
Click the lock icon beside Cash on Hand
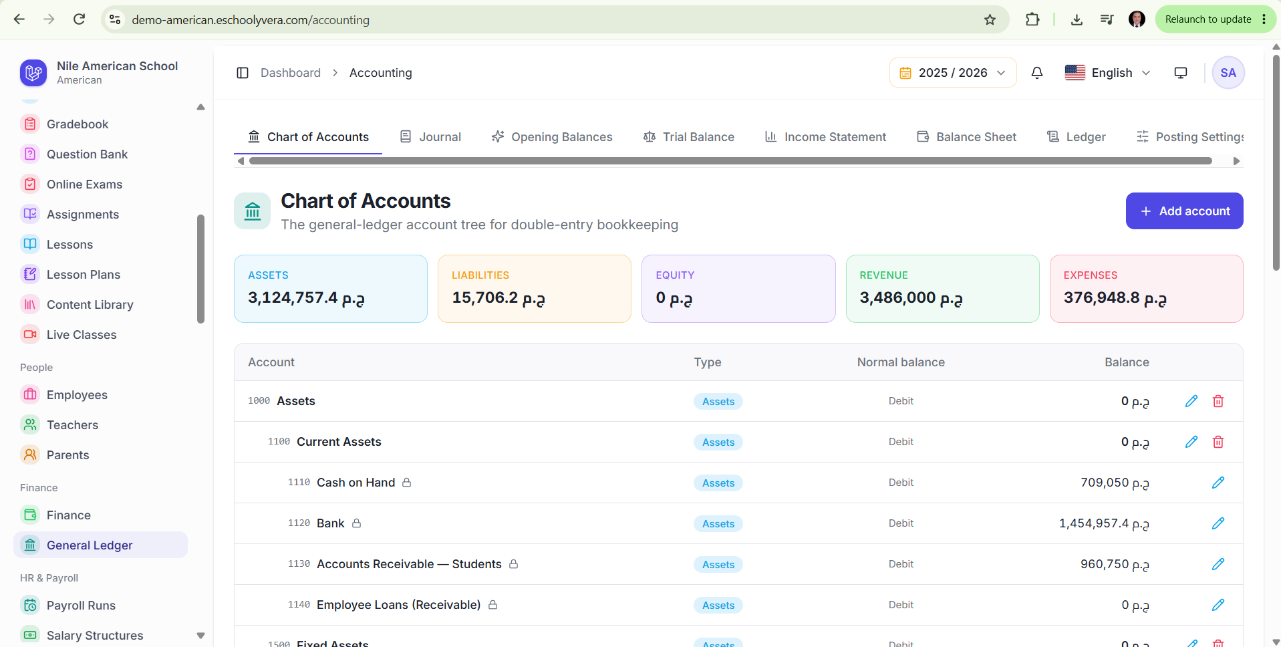pyautogui.click(x=406, y=483)
